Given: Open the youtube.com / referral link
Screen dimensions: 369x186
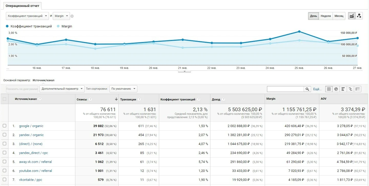Looking at the screenshot, I should coord(35,171).
